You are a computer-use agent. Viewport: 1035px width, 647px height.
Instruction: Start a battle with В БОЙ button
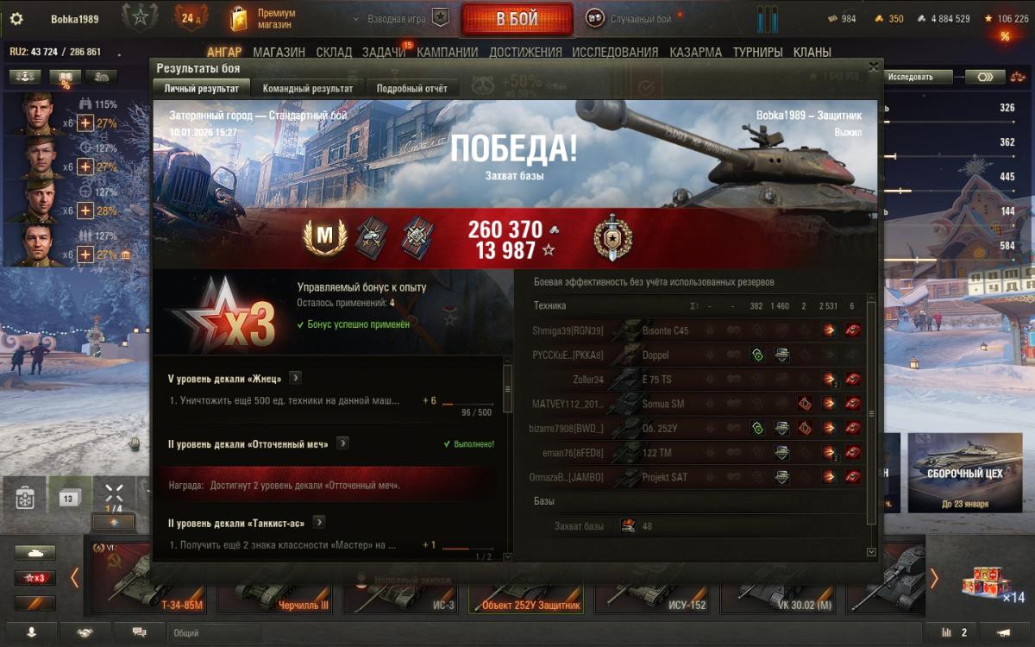tap(517, 18)
